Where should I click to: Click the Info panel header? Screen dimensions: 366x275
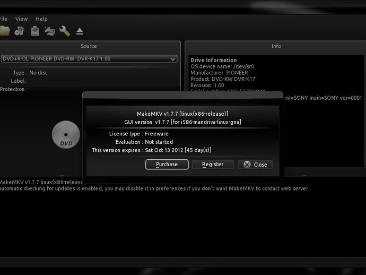coord(276,46)
